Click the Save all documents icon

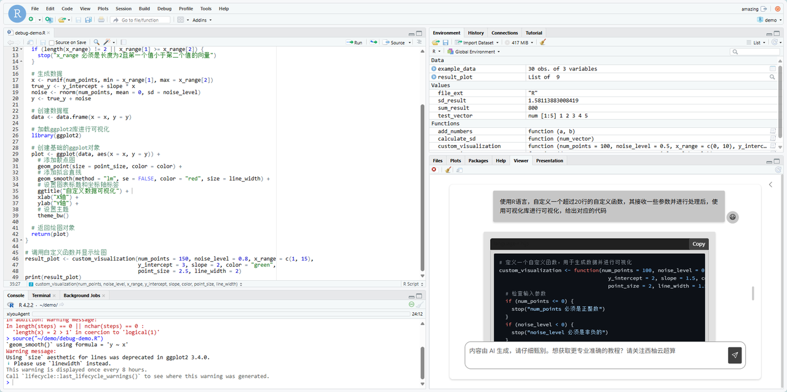point(89,20)
